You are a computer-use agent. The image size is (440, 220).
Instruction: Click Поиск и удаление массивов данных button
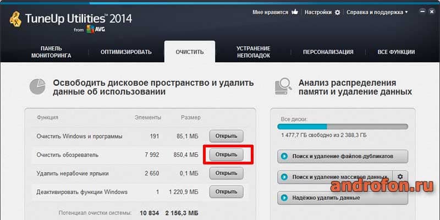[335, 177]
